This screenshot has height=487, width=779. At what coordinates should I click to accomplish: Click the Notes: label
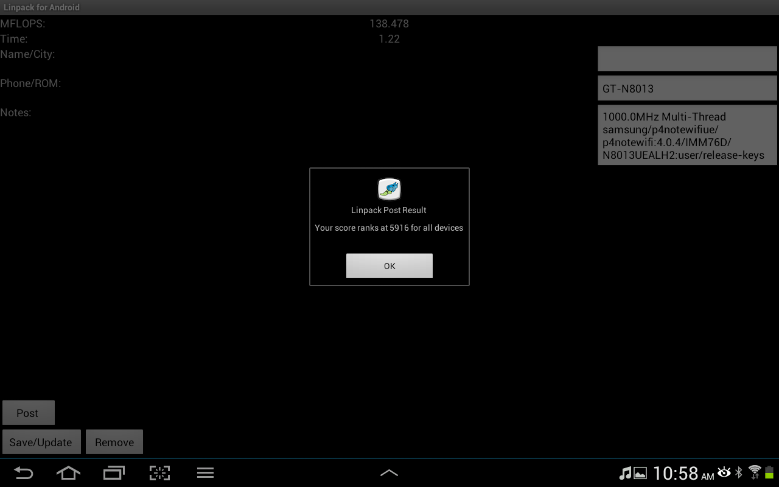pos(16,113)
